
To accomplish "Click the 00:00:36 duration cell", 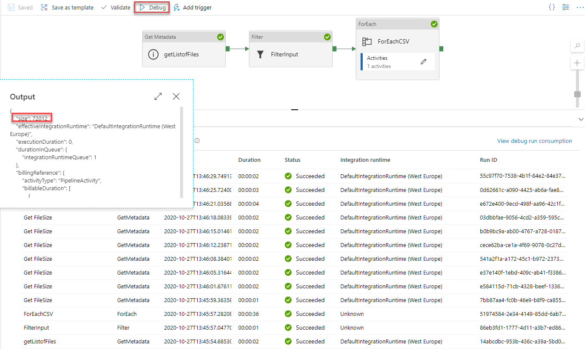I will coord(248,314).
